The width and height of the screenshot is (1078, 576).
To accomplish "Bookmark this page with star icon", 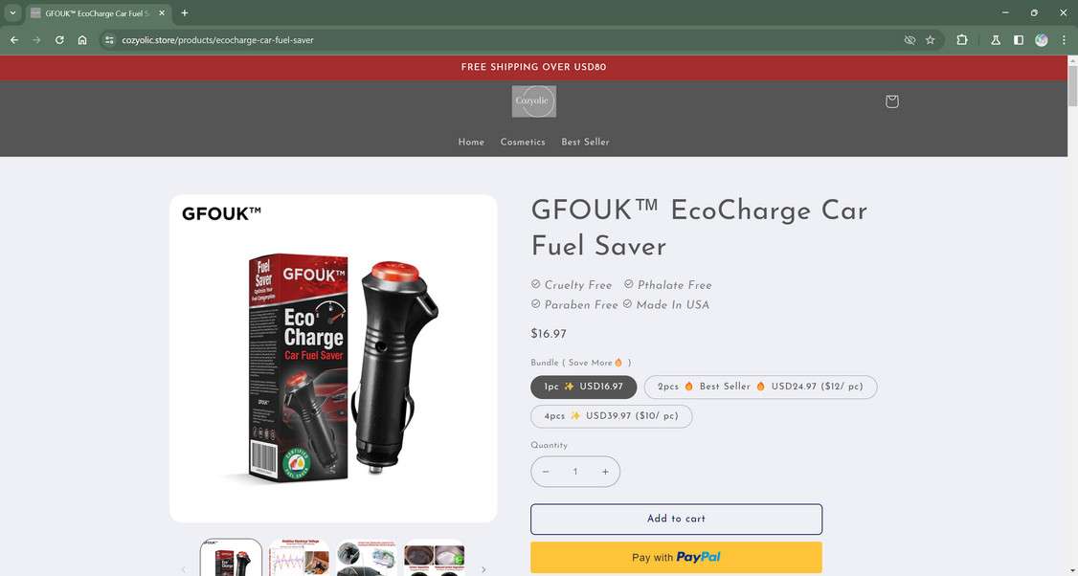I will click(x=931, y=40).
